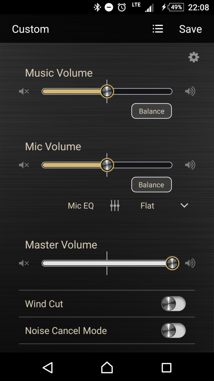Image resolution: width=214 pixels, height=381 pixels.
Task: Expand the Mic EQ chevron dropdown
Action: pyautogui.click(x=184, y=205)
